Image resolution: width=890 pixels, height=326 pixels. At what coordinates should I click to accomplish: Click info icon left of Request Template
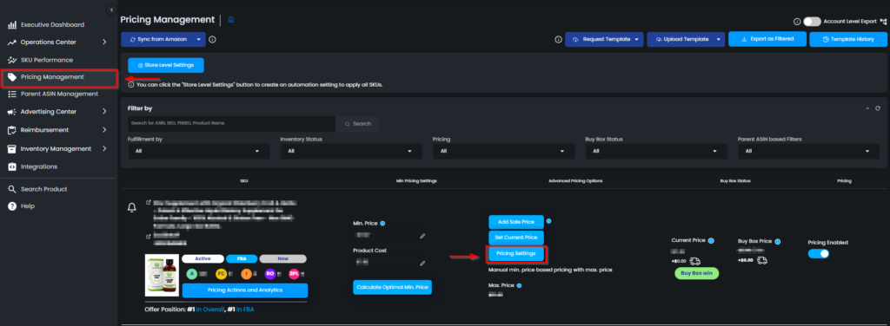[x=558, y=40]
